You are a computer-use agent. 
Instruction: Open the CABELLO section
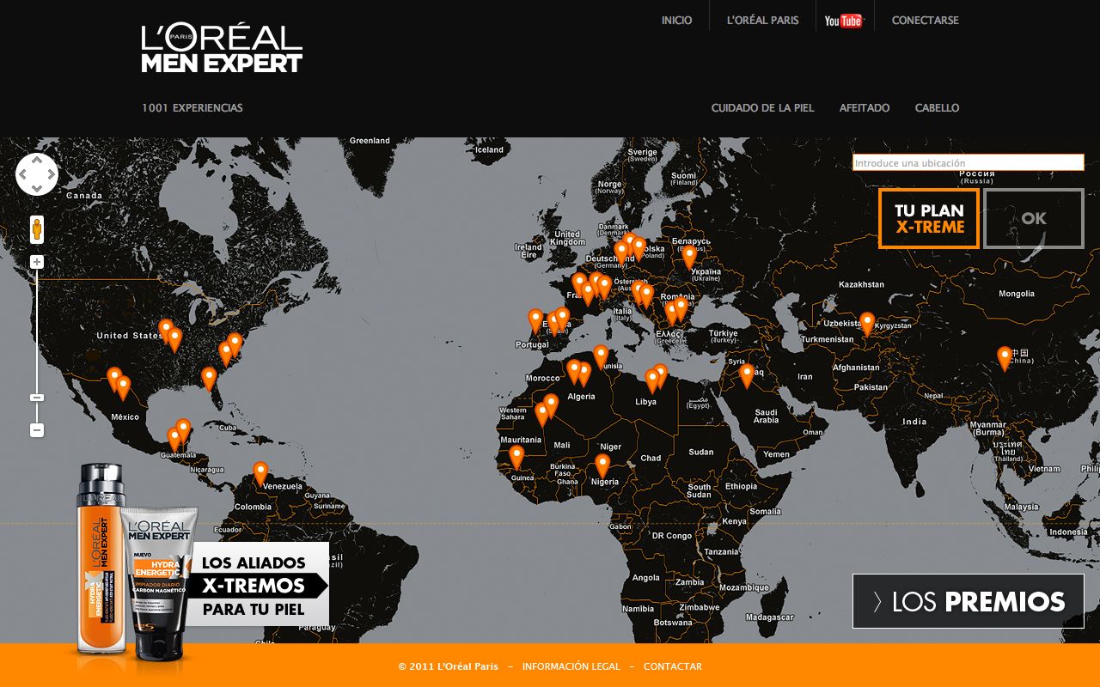click(937, 108)
